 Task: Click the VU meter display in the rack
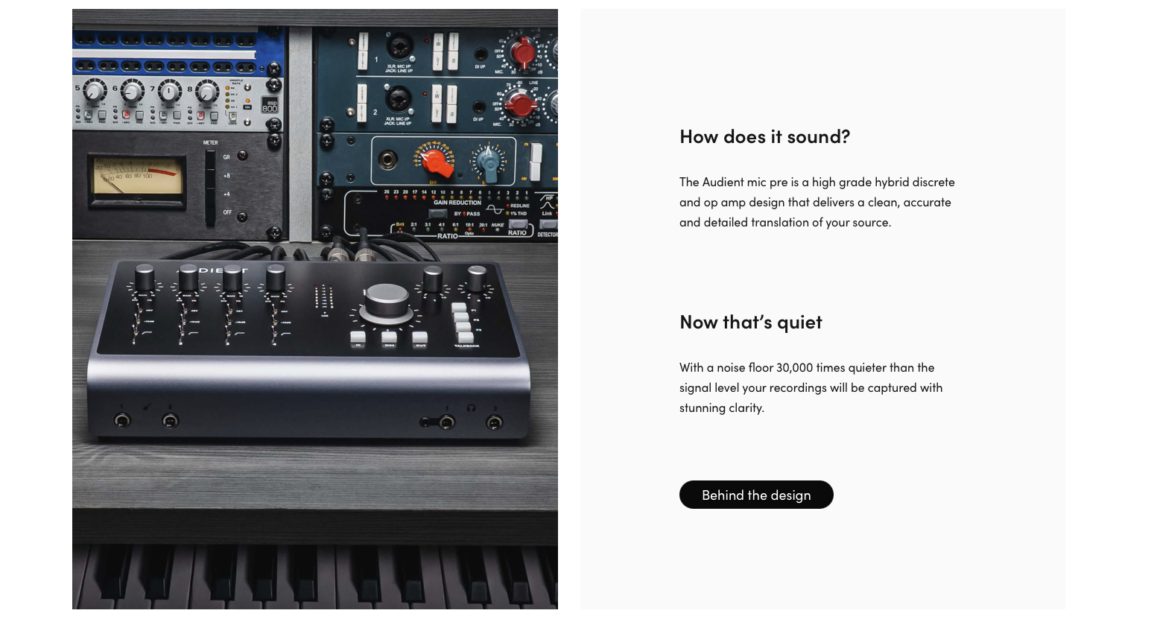(x=139, y=177)
